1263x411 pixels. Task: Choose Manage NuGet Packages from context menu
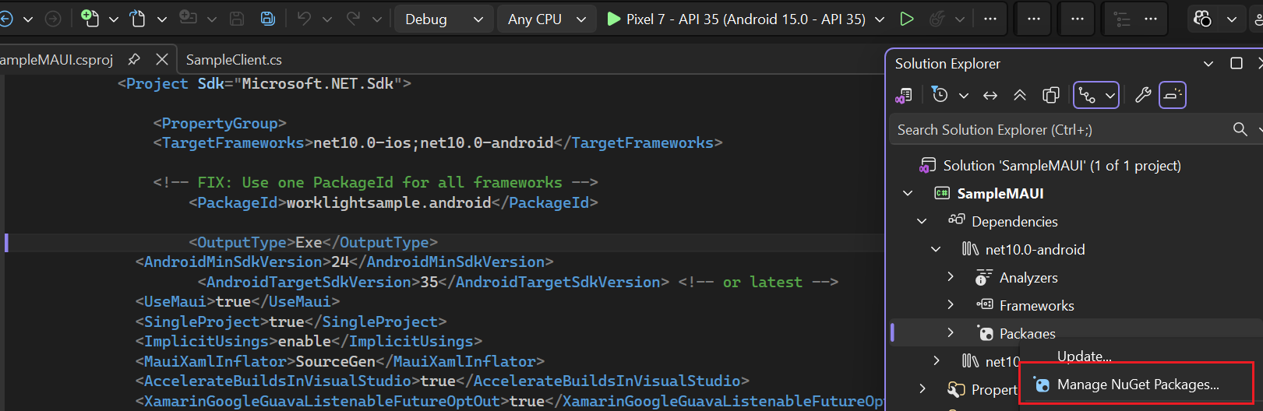[x=1137, y=385]
